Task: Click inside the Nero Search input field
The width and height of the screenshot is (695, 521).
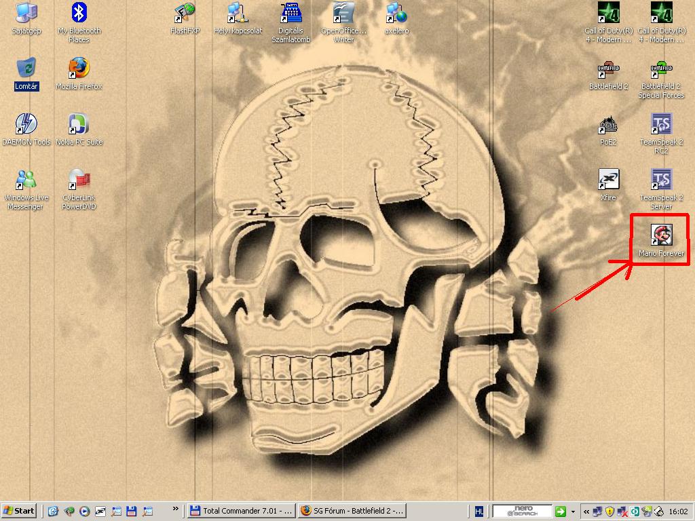Action: coord(521,511)
